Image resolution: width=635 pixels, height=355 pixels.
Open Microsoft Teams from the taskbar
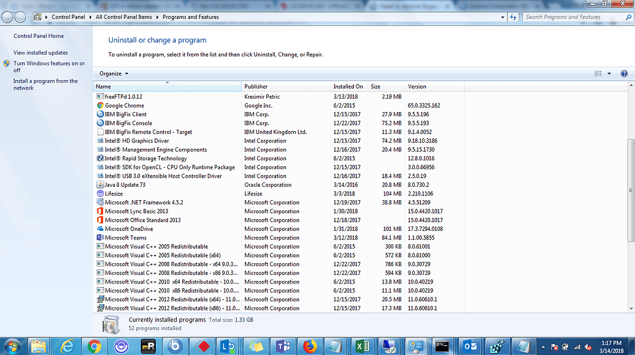(283, 346)
